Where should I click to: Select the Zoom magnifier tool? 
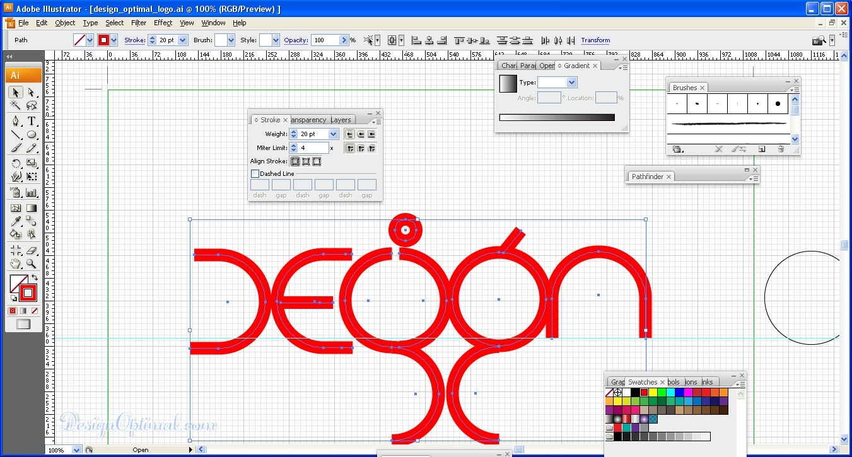click(31, 264)
